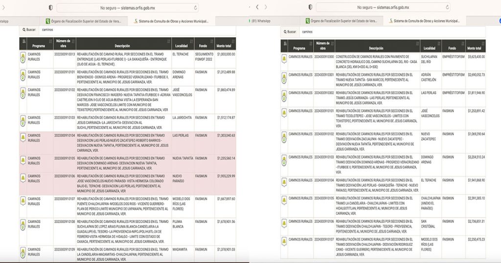
Task: Click row icon for MADAMITA row
Action: click(x=23, y=253)
